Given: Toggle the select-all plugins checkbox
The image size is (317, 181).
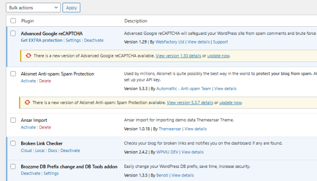Looking at the screenshot, I should 13,21.
